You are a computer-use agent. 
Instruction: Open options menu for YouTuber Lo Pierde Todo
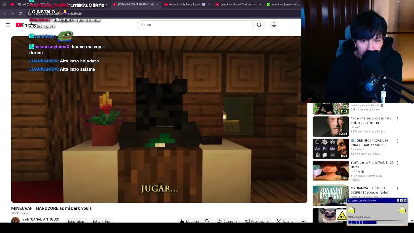398,163
